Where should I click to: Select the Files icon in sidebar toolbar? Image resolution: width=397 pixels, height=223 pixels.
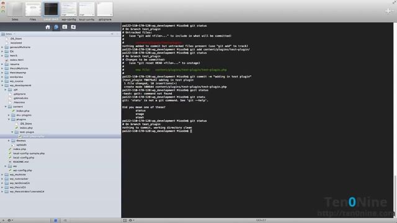[56, 27]
